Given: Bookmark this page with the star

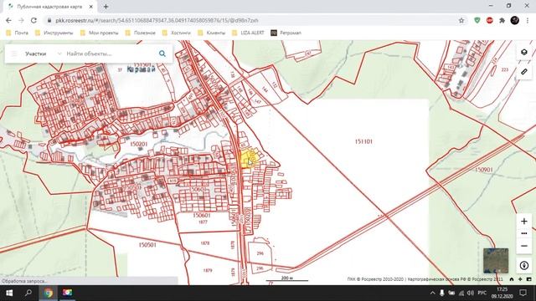Looking at the screenshot, I should (x=461, y=20).
